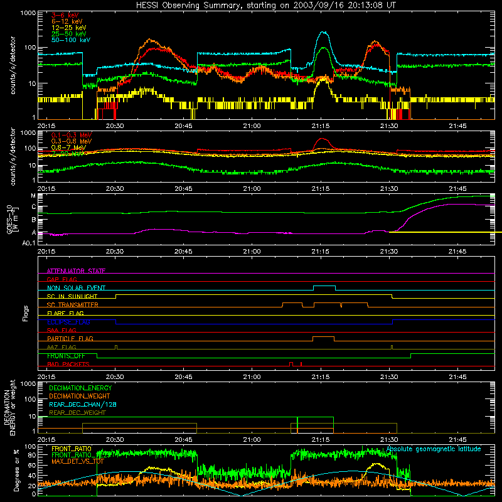Select the DECIMATION_WEIGHT legend label

coord(80,396)
